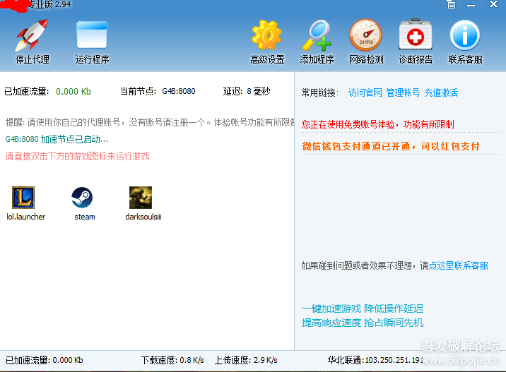Screen dimensions: 506x372
Task: Open the 访问官网 link
Action: tap(365, 92)
